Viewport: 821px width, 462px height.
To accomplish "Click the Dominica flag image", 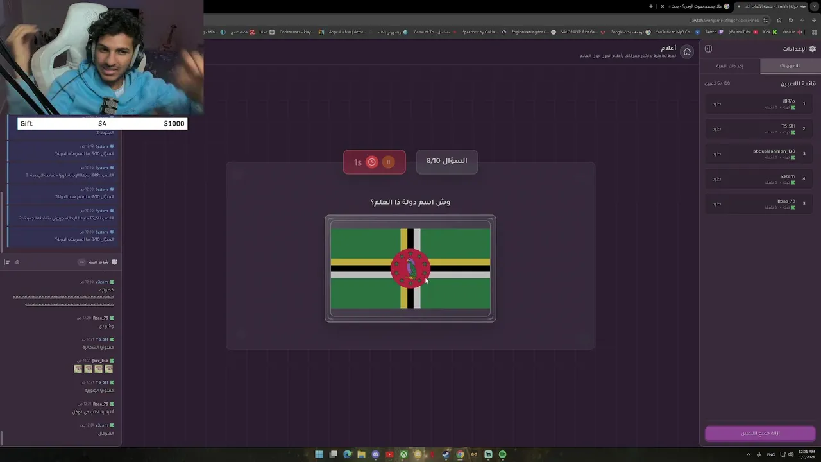I will [x=410, y=268].
